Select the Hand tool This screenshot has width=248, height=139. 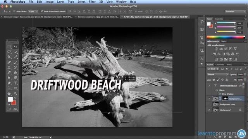tap(9, 93)
